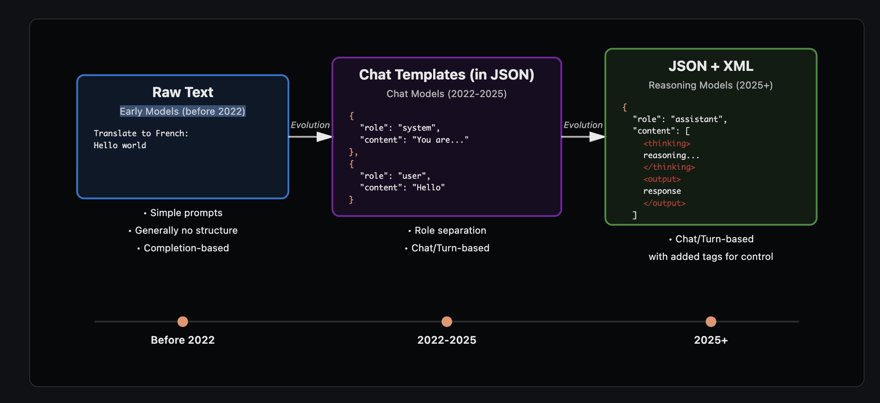Image resolution: width=880 pixels, height=403 pixels.
Task: Select the Raw Text heading
Action: pyautogui.click(x=183, y=92)
